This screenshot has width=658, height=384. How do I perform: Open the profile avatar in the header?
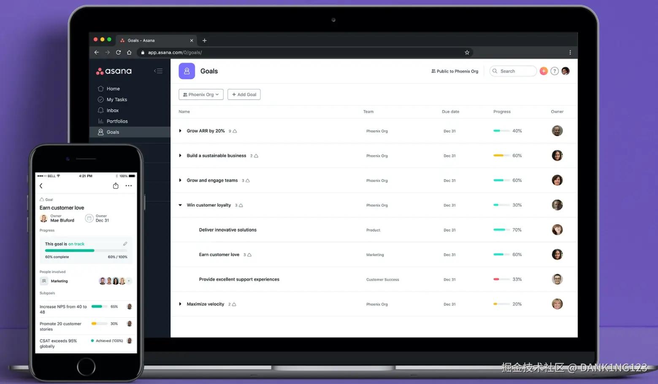point(566,71)
